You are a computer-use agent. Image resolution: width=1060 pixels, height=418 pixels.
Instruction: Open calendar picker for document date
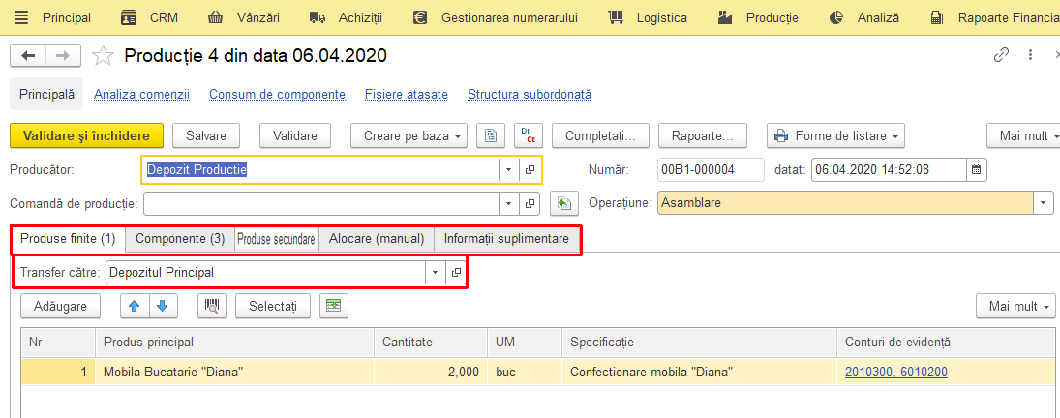[x=976, y=169]
